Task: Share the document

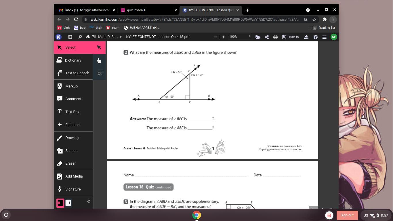Action: [x=267, y=37]
